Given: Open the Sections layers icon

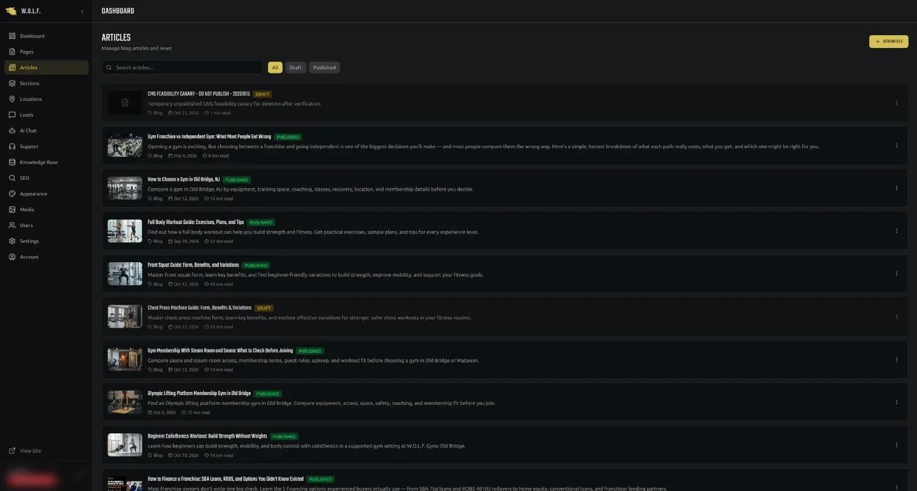Looking at the screenshot, I should [12, 83].
